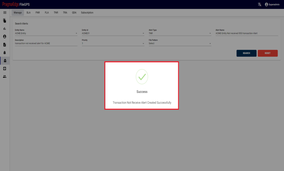Viewport: 284px width, 171px height.
Task: Click the green success checkmark icon
Action: tap(142, 77)
